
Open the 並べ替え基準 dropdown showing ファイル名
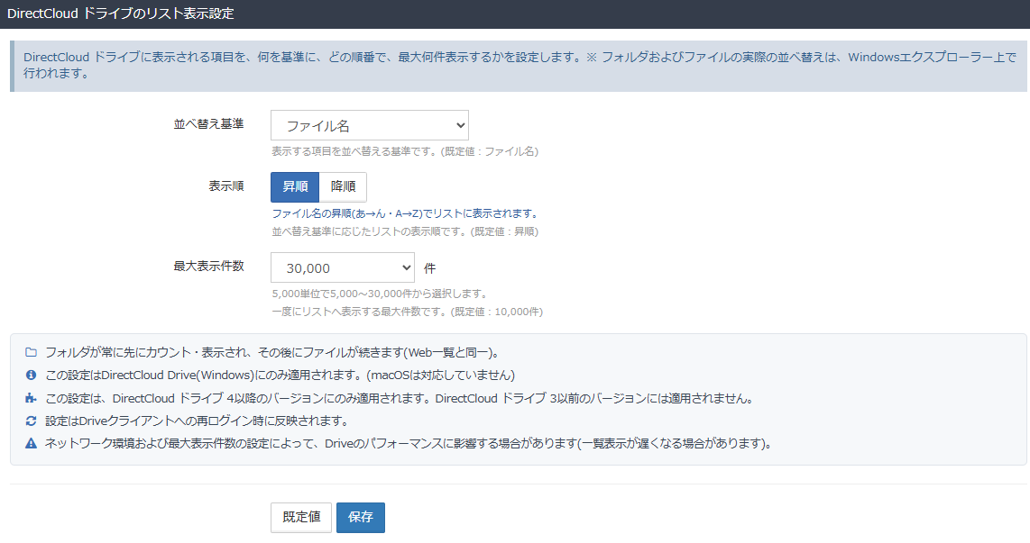pos(369,125)
